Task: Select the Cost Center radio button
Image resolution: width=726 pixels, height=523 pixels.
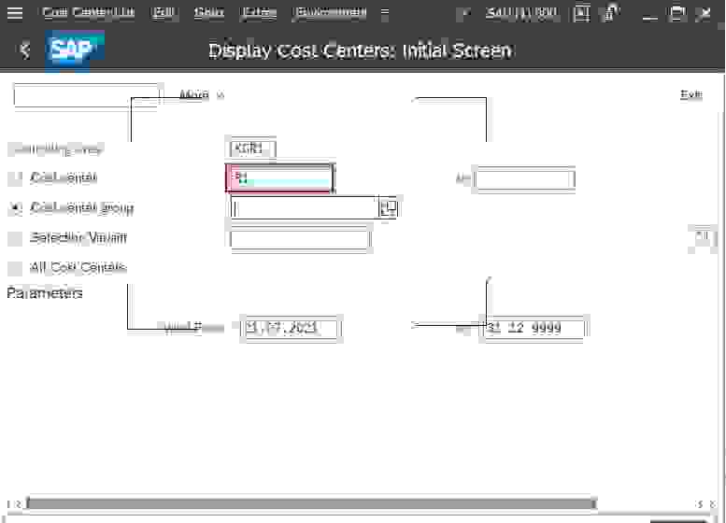Action: click(15, 178)
